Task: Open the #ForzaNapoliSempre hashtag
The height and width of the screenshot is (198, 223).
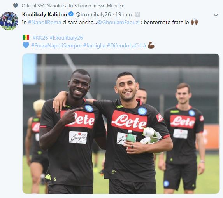Action: (x=56, y=45)
